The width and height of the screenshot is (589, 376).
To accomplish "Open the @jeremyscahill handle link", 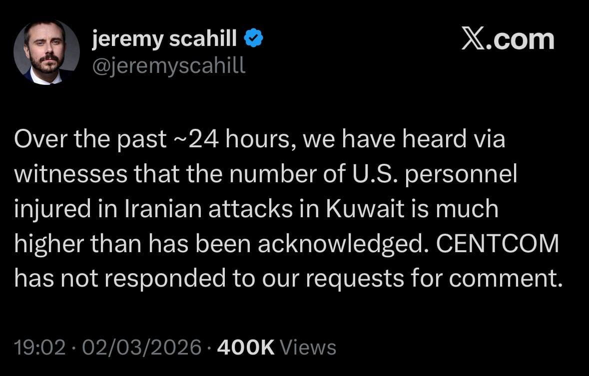I will tap(169, 66).
